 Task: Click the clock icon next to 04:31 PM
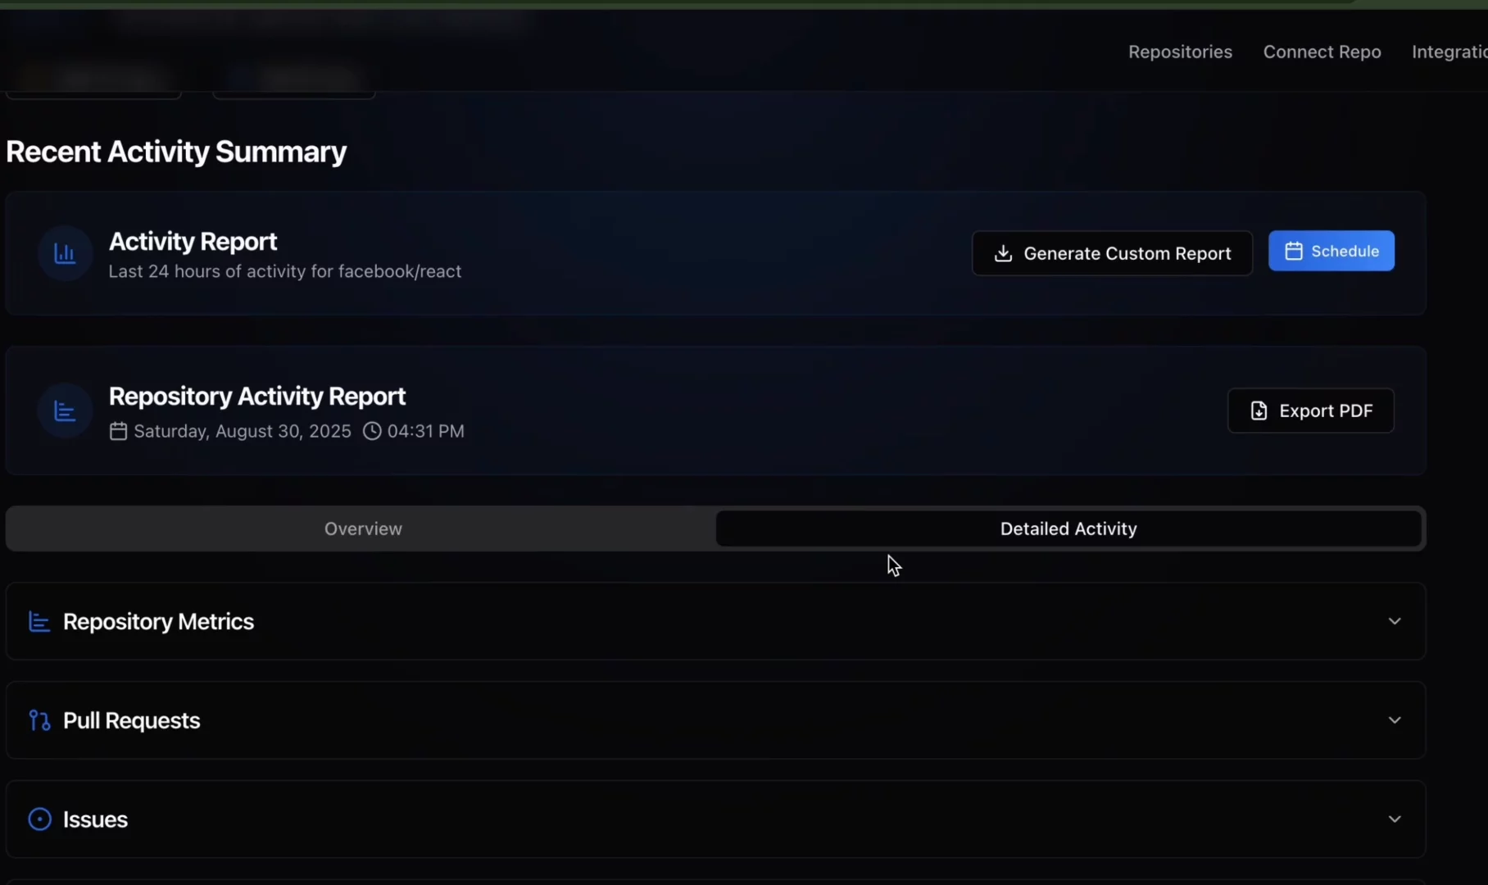point(373,431)
